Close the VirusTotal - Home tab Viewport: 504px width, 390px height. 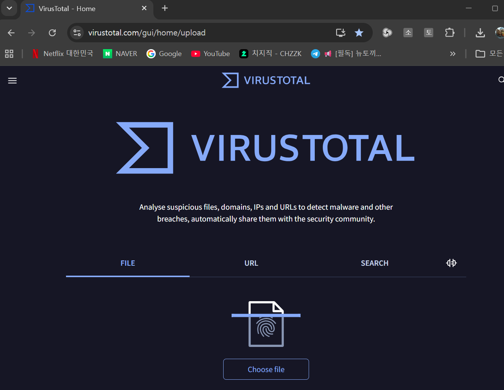coord(144,8)
